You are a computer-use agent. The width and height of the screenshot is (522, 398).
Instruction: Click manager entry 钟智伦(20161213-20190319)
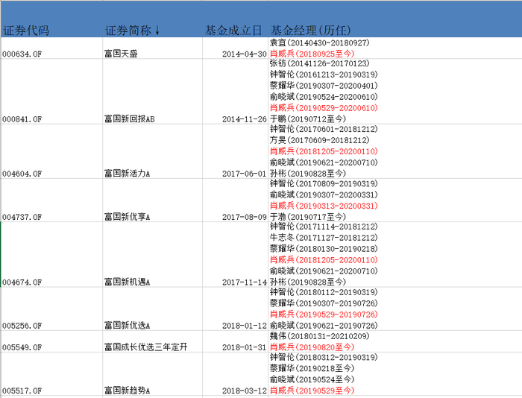(324, 75)
